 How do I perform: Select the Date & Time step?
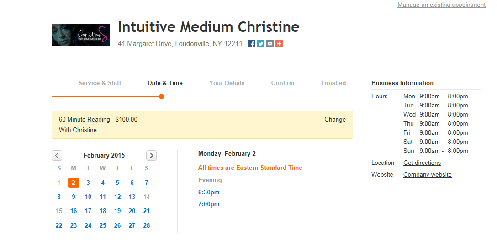[165, 83]
